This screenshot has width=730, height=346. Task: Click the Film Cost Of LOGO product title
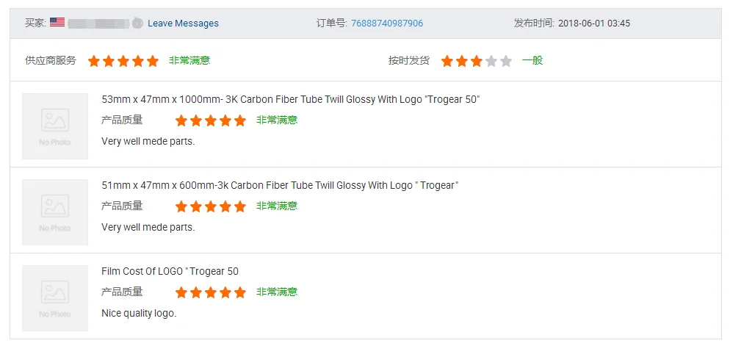point(170,271)
